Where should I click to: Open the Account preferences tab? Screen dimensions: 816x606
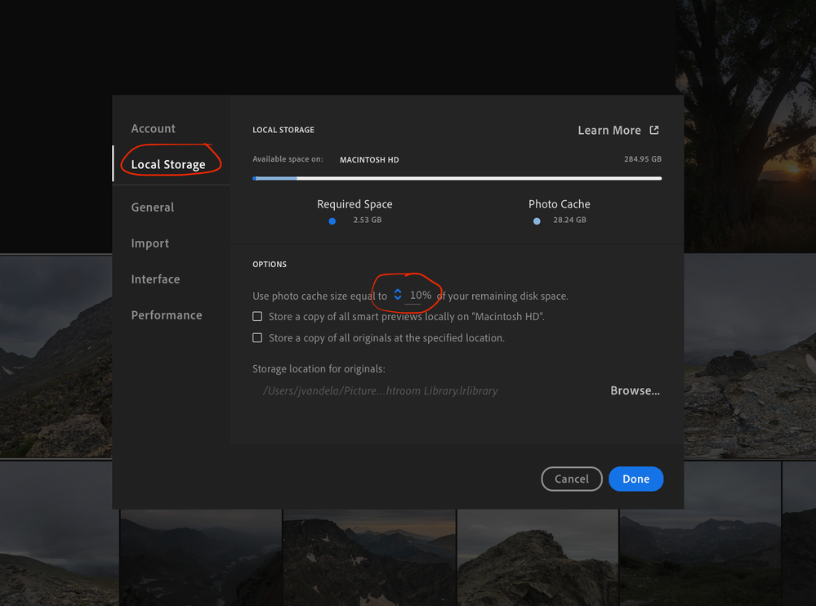point(153,128)
